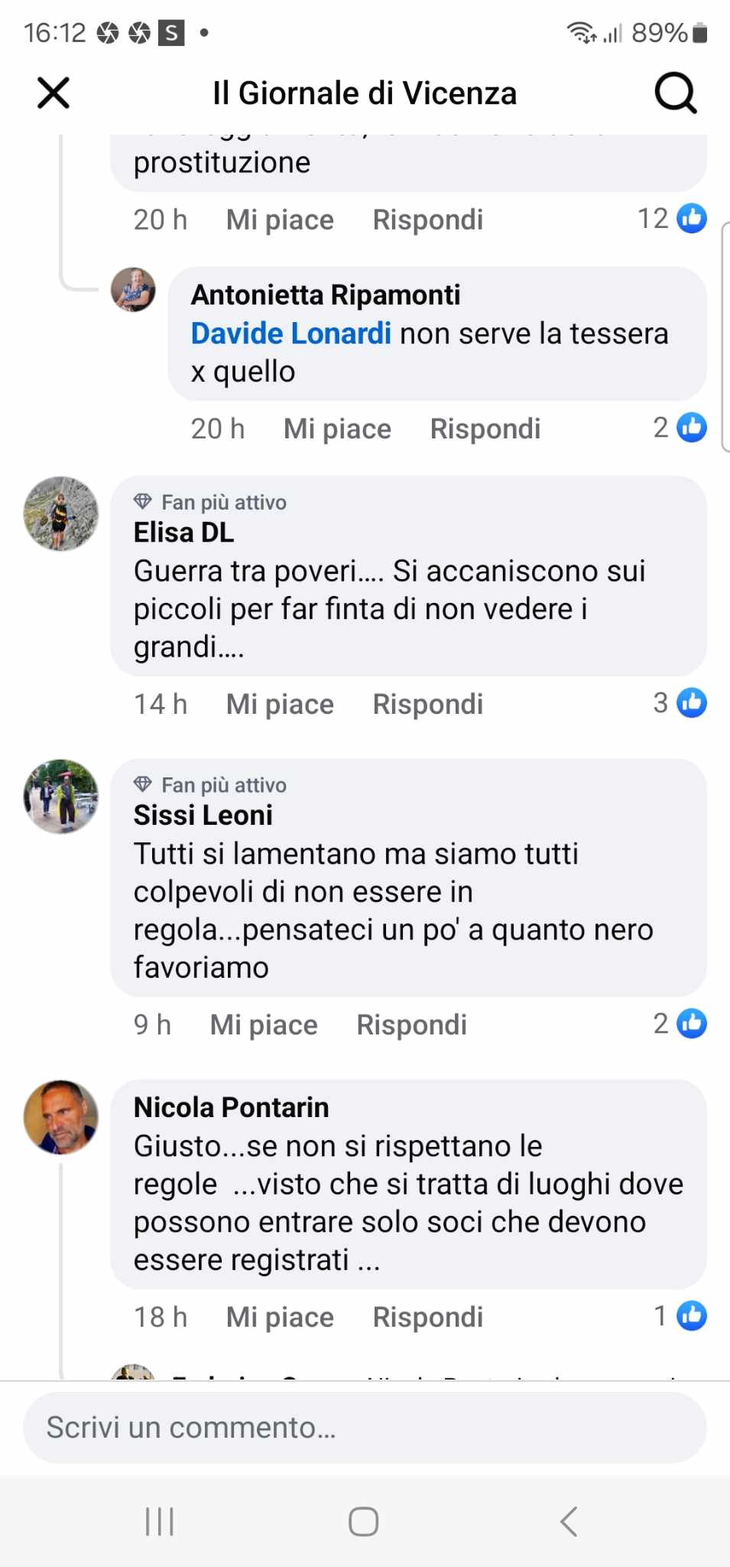Focus the Scrivi un commento field

coord(365,1428)
